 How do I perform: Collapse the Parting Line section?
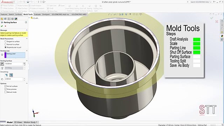(27, 51)
